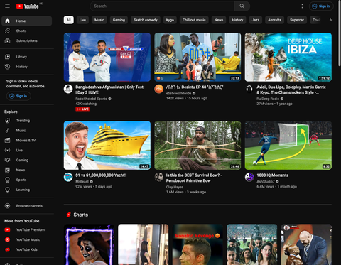The image size is (341, 265).
Task: Click the History clock icon in sidebar
Action: [x=7, y=67]
